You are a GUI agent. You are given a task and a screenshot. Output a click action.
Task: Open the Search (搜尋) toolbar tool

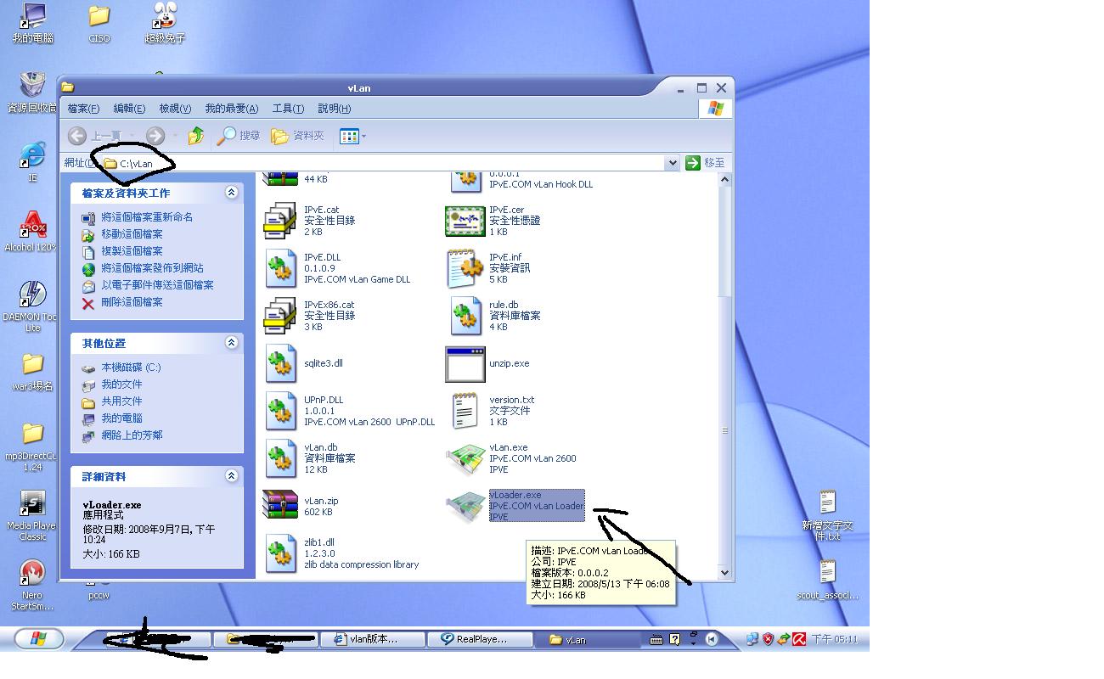coord(239,136)
